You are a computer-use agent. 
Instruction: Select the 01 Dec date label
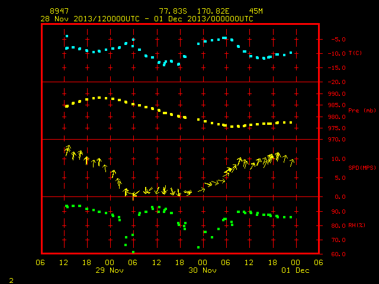coord(296,270)
